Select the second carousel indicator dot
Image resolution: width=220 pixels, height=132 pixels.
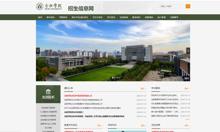tap(115, 77)
